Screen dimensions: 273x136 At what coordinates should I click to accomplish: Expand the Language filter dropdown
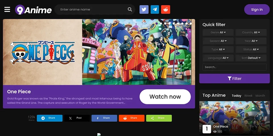click(218, 58)
